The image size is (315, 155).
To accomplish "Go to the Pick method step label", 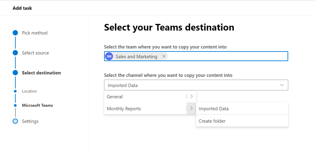I will [x=35, y=33].
